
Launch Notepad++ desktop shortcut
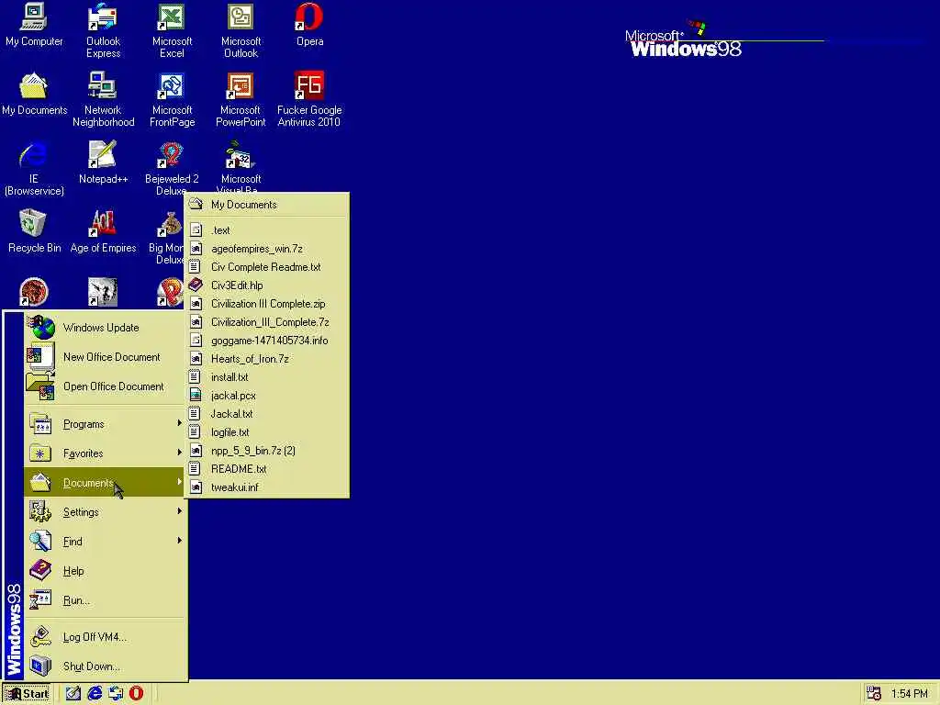[x=103, y=162]
